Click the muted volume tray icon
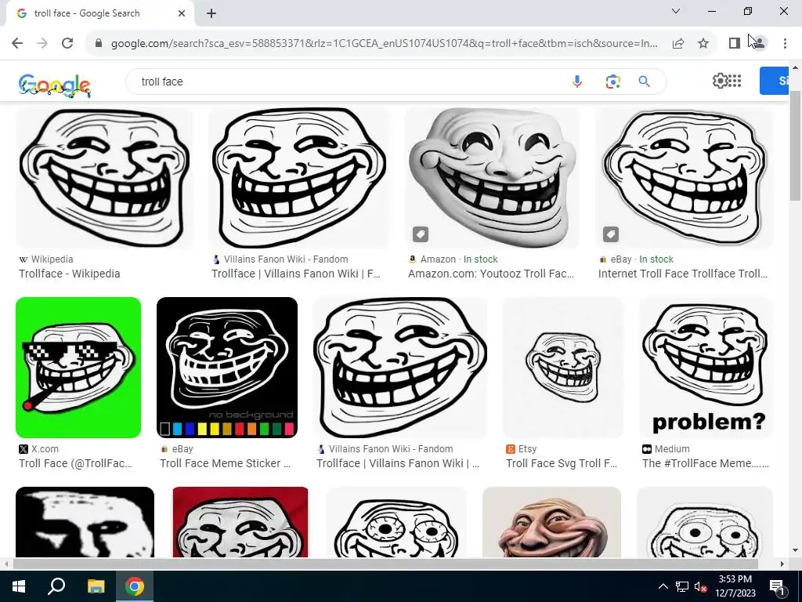The width and height of the screenshot is (802, 602). [700, 586]
